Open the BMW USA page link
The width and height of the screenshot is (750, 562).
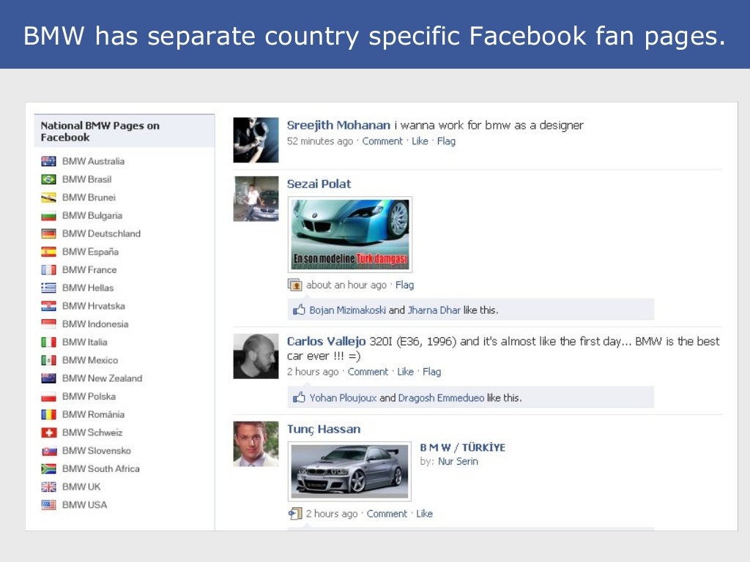(85, 505)
